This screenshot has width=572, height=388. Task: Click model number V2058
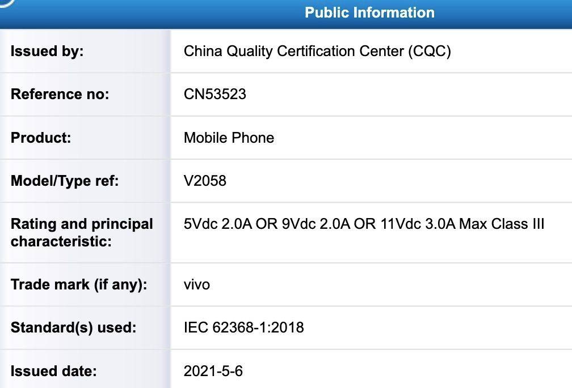[x=205, y=181]
